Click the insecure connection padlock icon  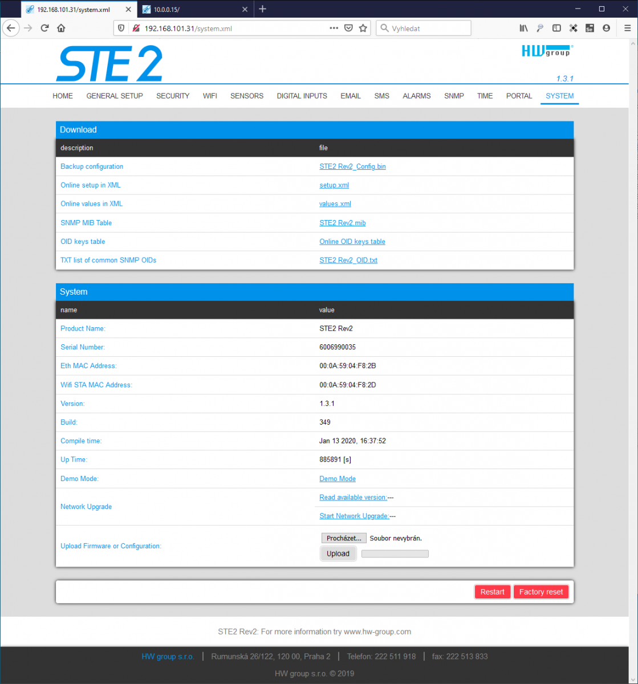pos(136,28)
